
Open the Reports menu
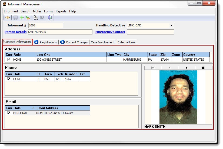[x=61, y=11]
